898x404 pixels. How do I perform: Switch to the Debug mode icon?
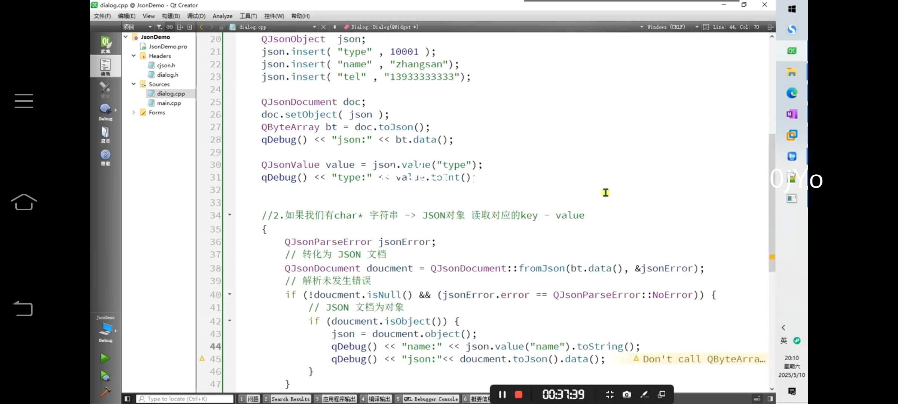(106, 111)
